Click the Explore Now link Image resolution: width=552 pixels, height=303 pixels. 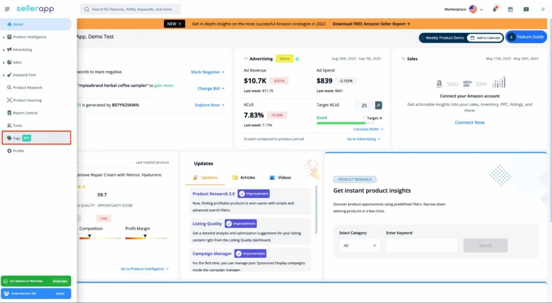(210, 105)
